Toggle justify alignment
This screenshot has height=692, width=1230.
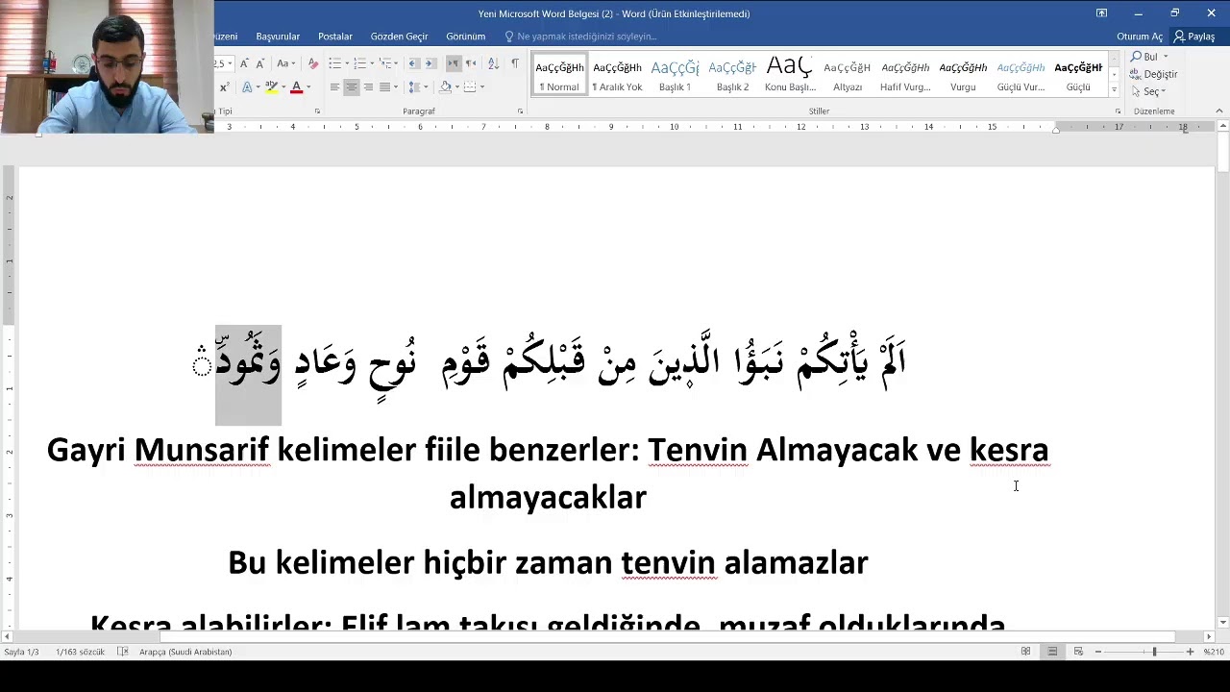[384, 87]
